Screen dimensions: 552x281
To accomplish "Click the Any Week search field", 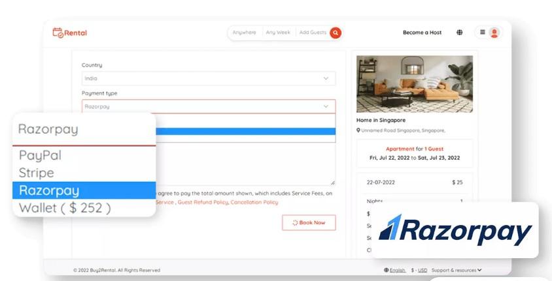I will tap(278, 33).
